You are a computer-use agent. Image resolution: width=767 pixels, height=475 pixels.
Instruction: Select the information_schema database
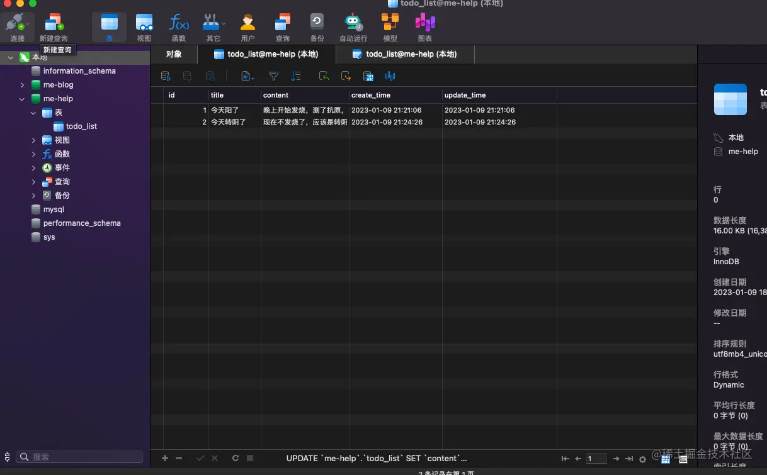tap(79, 71)
